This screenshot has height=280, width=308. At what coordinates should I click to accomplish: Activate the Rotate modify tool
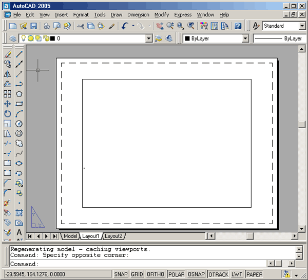coord(7,114)
